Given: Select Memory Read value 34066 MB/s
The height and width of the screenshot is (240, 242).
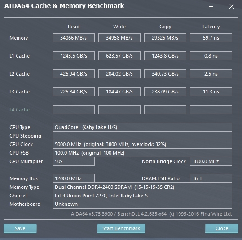Looking at the screenshot, I should 74,38.
